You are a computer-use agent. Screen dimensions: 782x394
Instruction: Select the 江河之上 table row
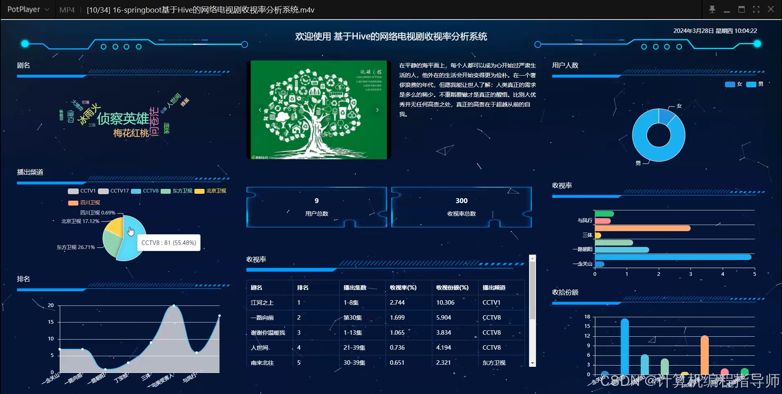[386, 303]
